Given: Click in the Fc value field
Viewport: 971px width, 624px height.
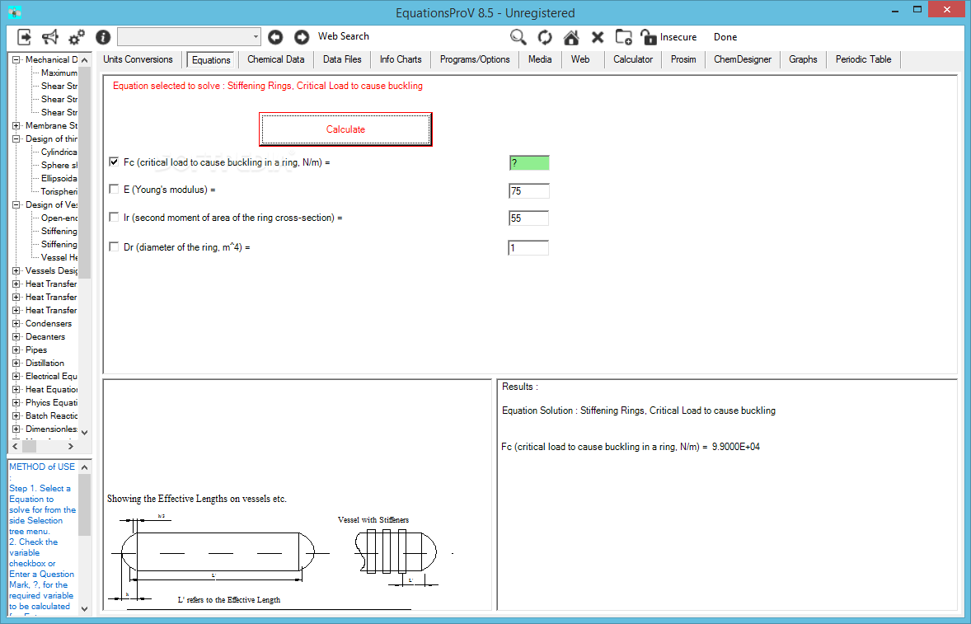Looking at the screenshot, I should pyautogui.click(x=529, y=163).
